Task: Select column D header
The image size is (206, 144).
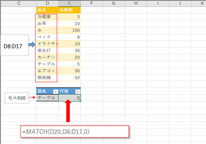Action: pyautogui.click(x=48, y=3)
